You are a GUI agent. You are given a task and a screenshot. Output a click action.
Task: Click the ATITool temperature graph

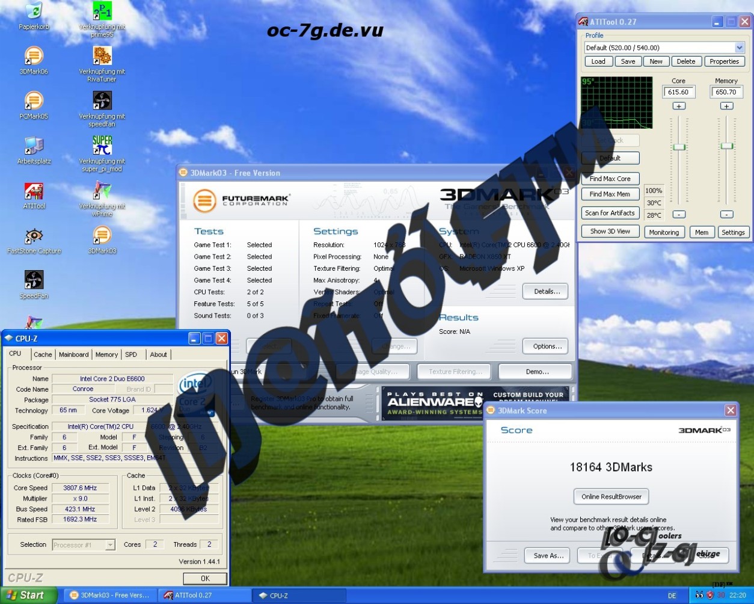pyautogui.click(x=616, y=102)
